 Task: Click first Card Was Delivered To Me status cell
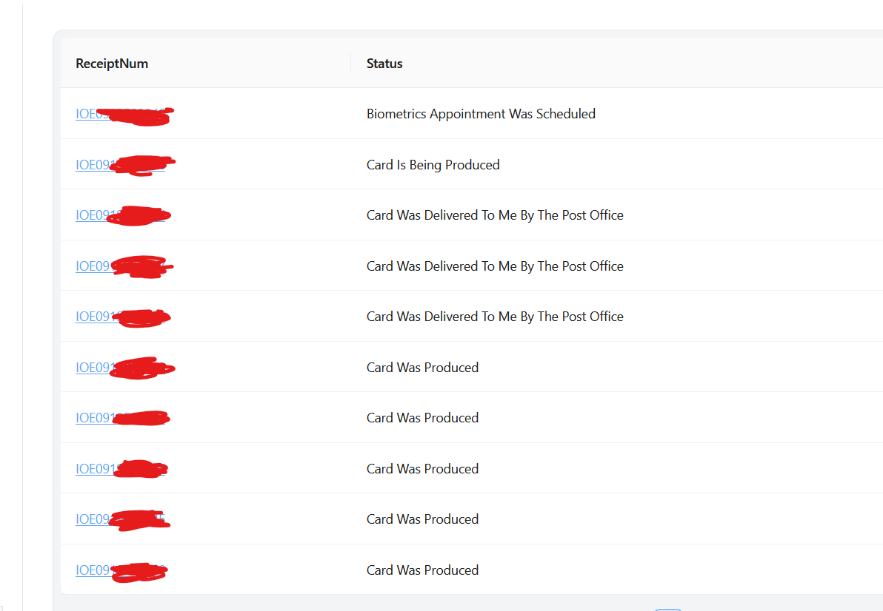click(495, 215)
